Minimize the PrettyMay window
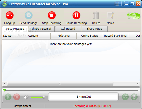 pos(126,4)
